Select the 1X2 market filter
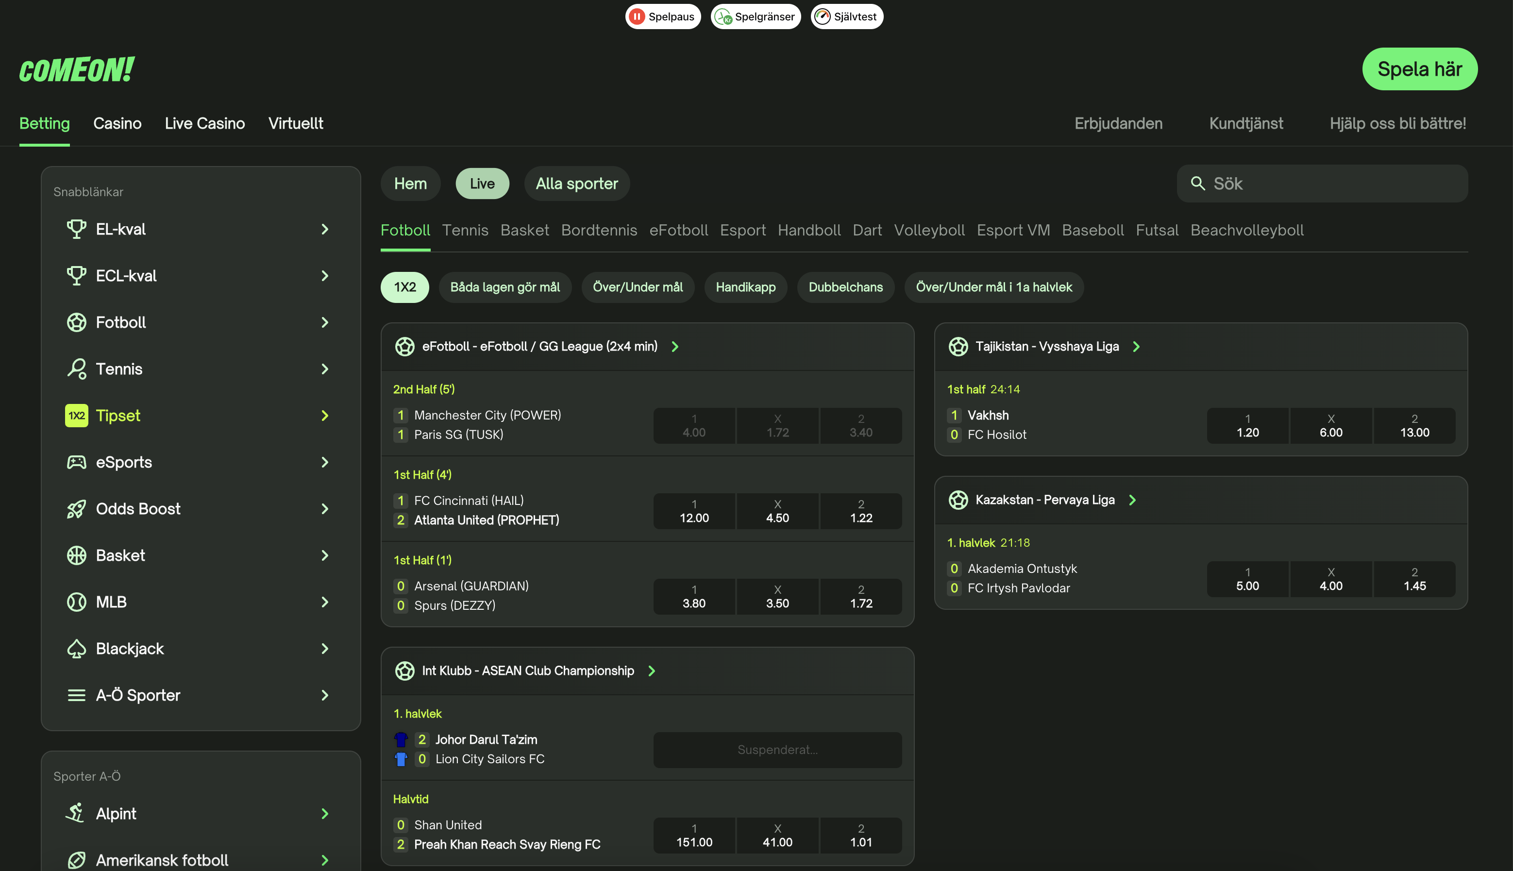The image size is (1513, 871). tap(404, 287)
